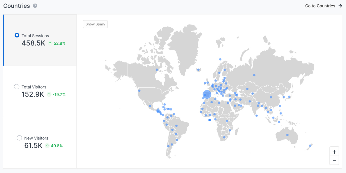Click the data dot on Iceland
Screen dimensions: 346x173
click(x=198, y=70)
